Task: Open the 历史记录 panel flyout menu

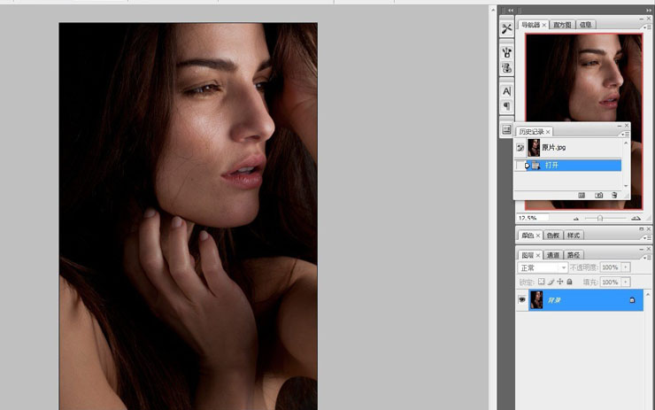Action: point(625,135)
